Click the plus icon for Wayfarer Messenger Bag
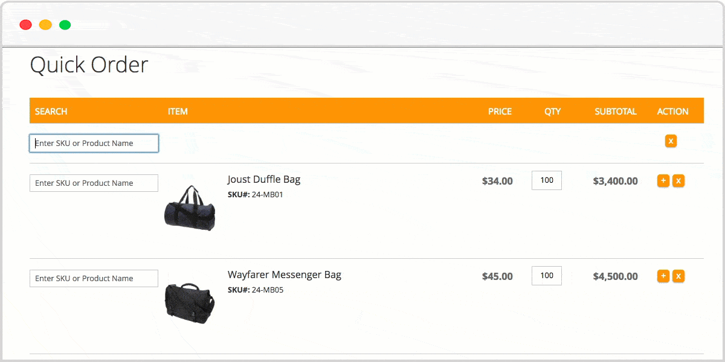The width and height of the screenshot is (725, 362). (x=663, y=276)
